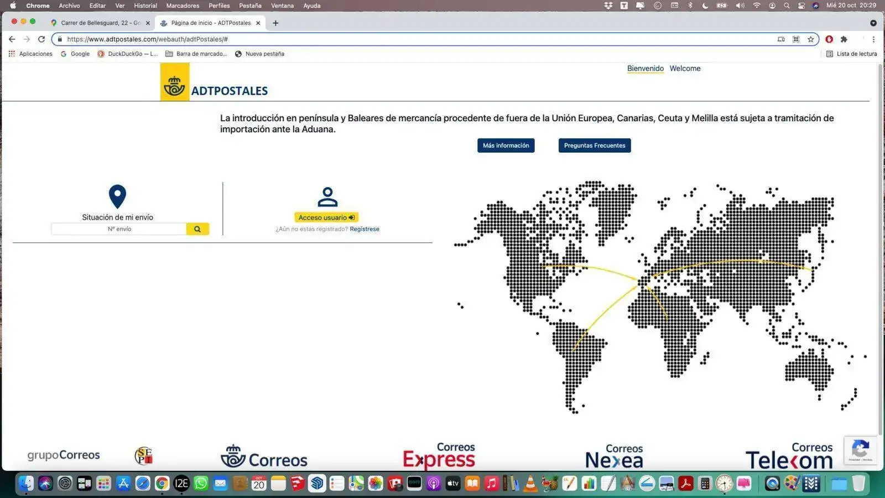The height and width of the screenshot is (498, 885).
Task: Open Chrome three-dot menu
Action: 873,39
